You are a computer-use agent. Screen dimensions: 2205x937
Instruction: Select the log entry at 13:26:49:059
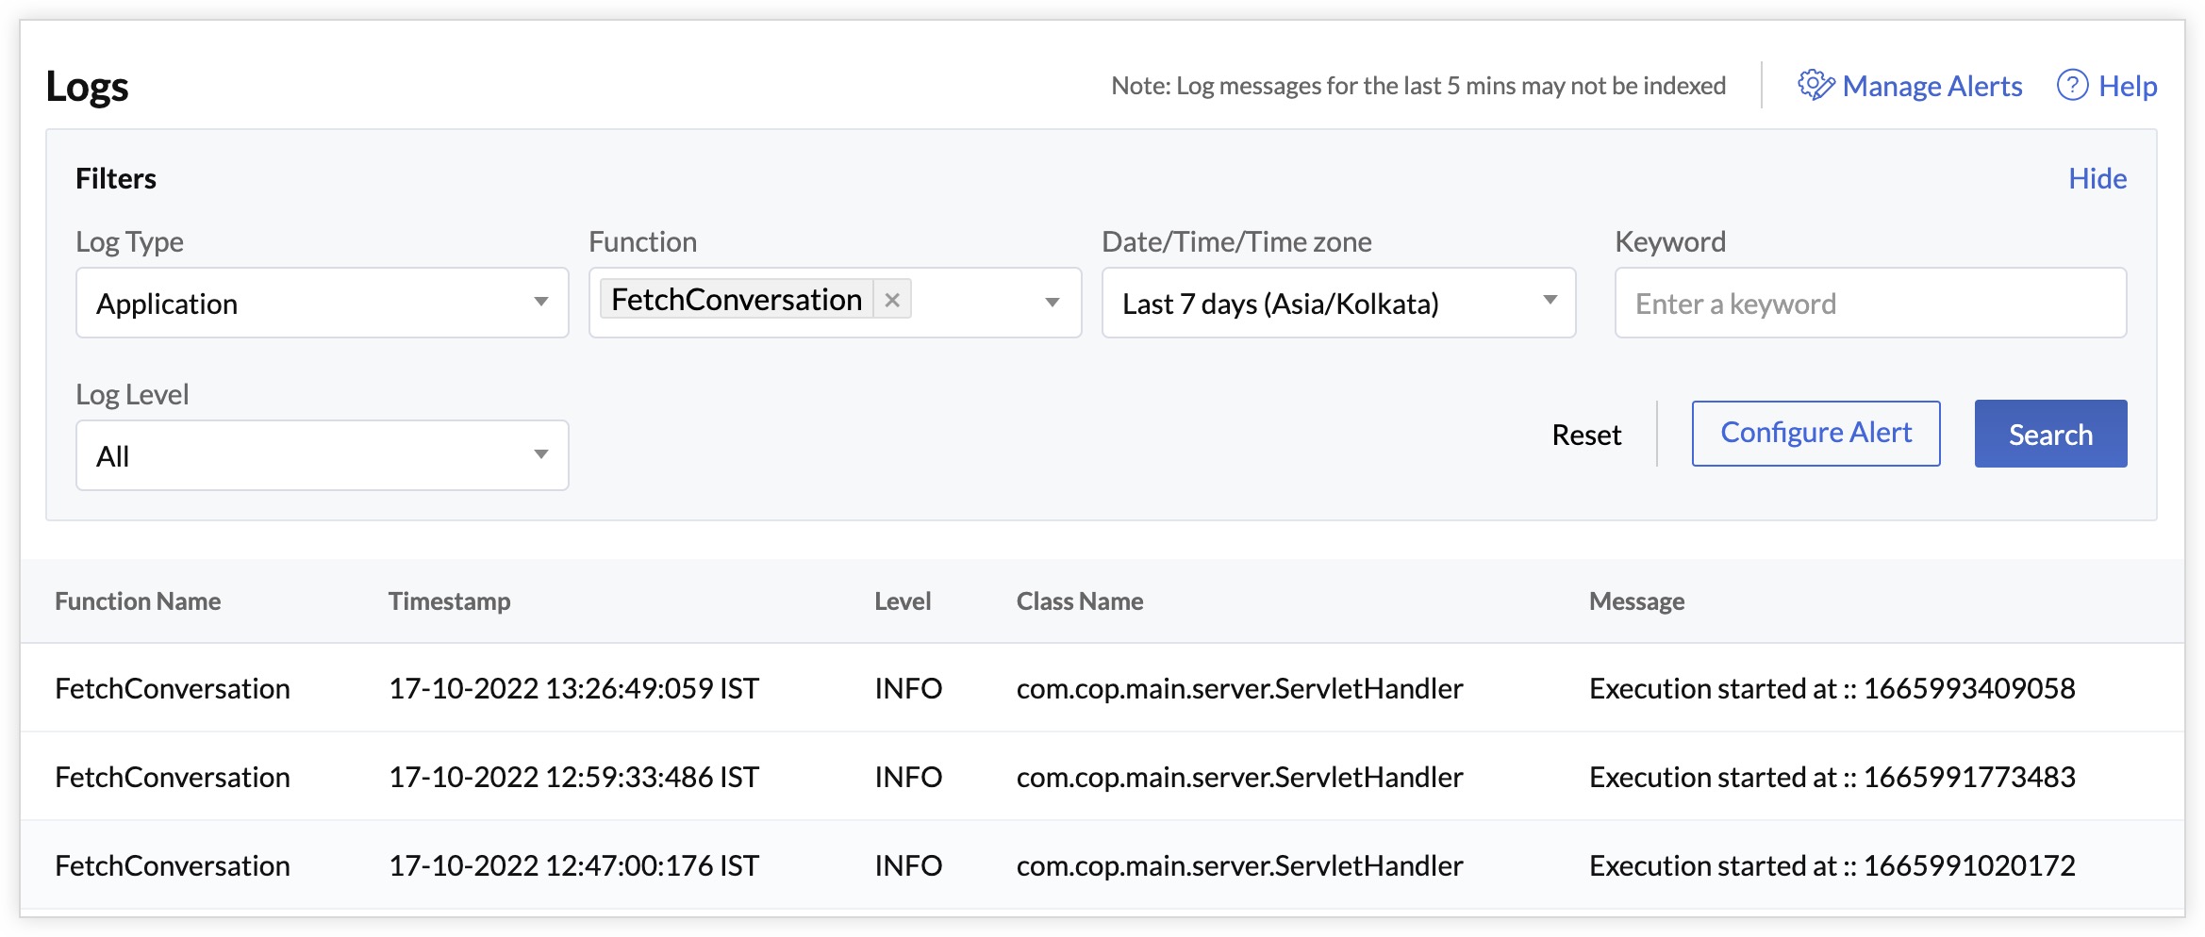(573, 688)
